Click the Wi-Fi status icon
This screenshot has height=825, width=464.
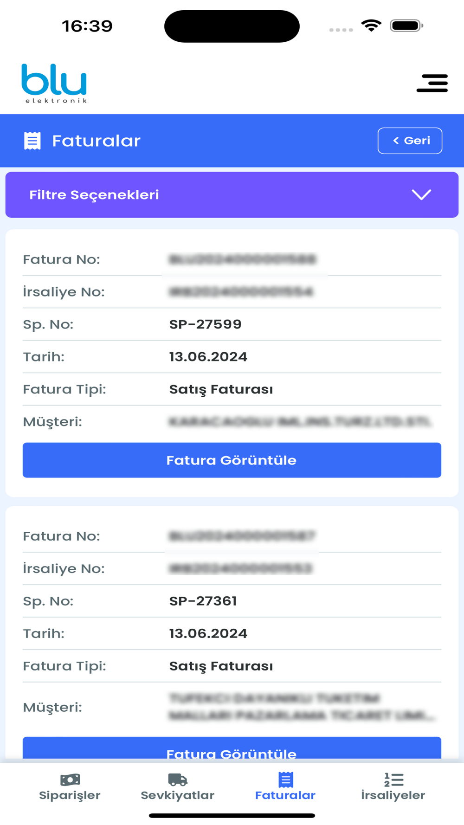click(x=371, y=26)
